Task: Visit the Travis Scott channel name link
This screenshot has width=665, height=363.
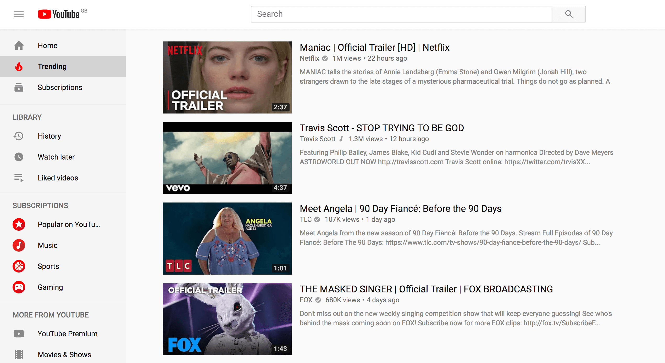Action: 318,139
